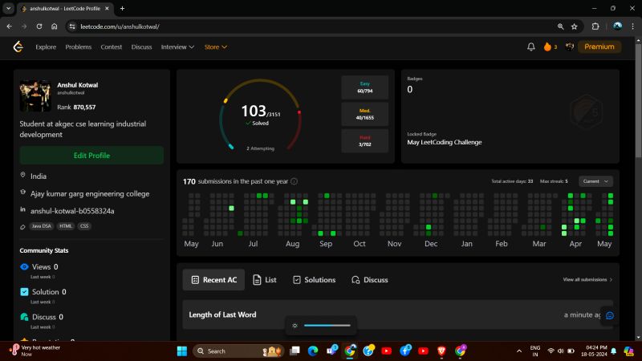Launch Microsoft Edge from the taskbar
This screenshot has height=361, width=642.
click(313, 351)
